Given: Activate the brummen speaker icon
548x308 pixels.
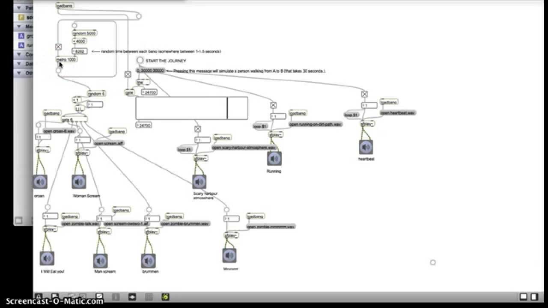Looking at the screenshot, I should point(148,261).
